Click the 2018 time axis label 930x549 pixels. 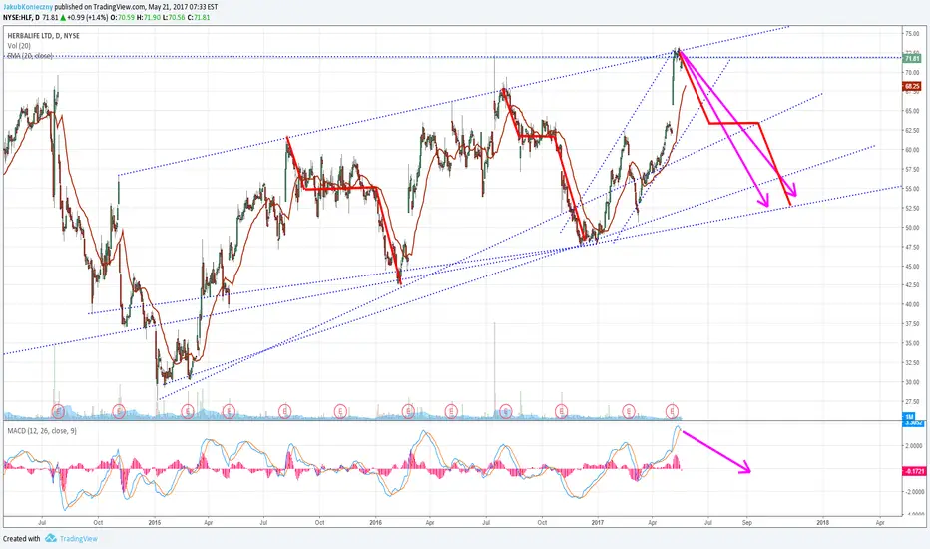822,523
